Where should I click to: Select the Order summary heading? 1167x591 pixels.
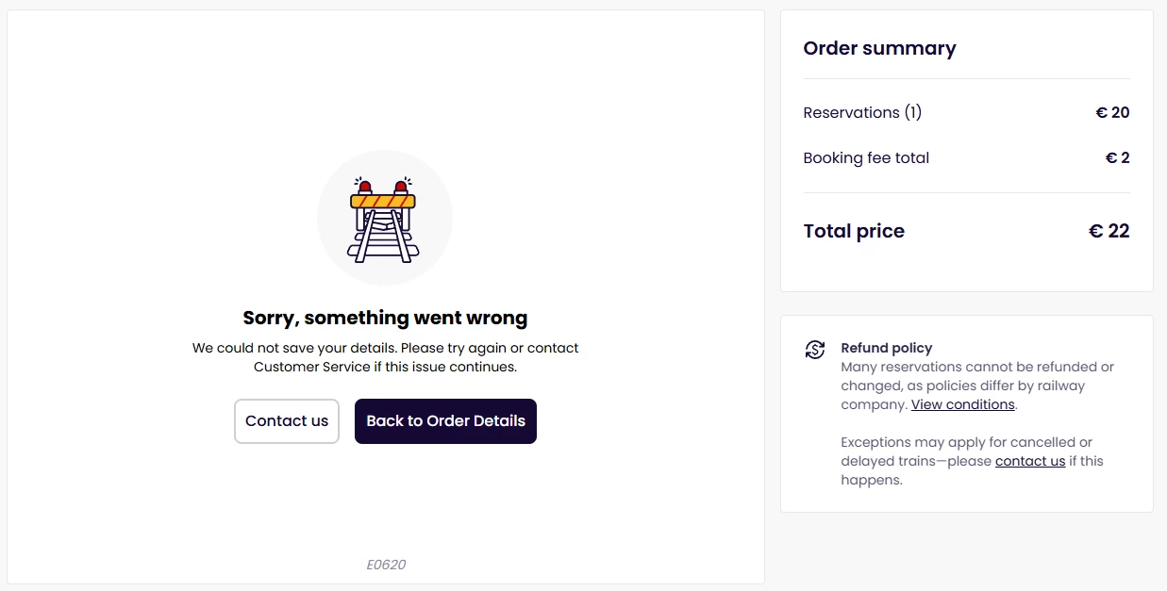[x=879, y=48]
